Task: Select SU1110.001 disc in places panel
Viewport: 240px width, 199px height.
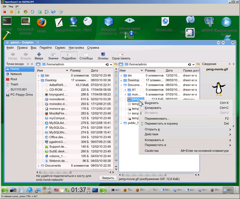Action: [x=20, y=90]
